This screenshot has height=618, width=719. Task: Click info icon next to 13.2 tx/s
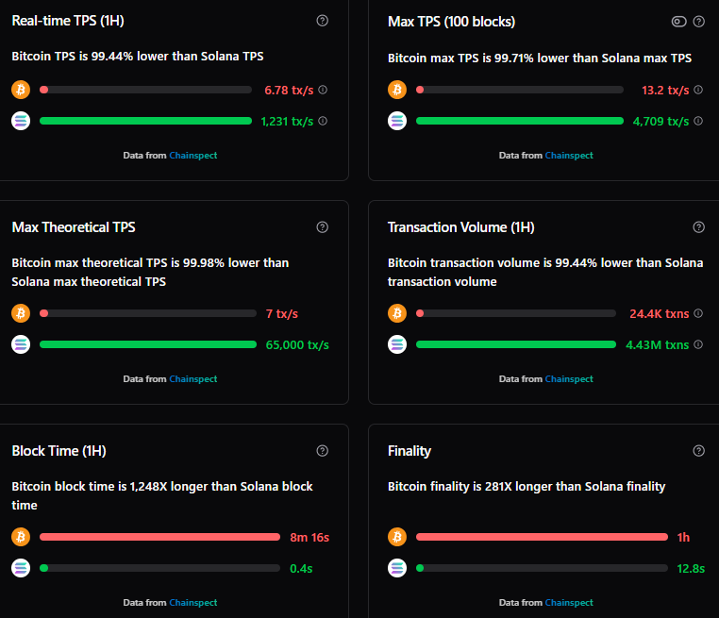point(698,91)
